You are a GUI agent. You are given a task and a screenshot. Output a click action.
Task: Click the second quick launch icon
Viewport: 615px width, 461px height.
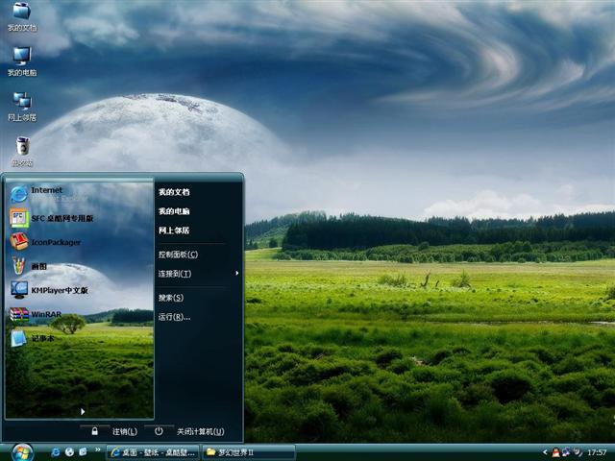(69, 452)
